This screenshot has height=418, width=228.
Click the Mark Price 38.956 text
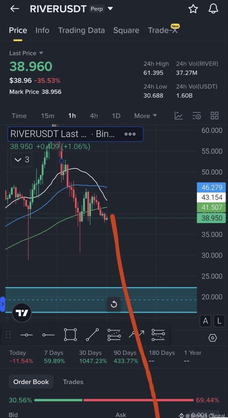pos(35,92)
